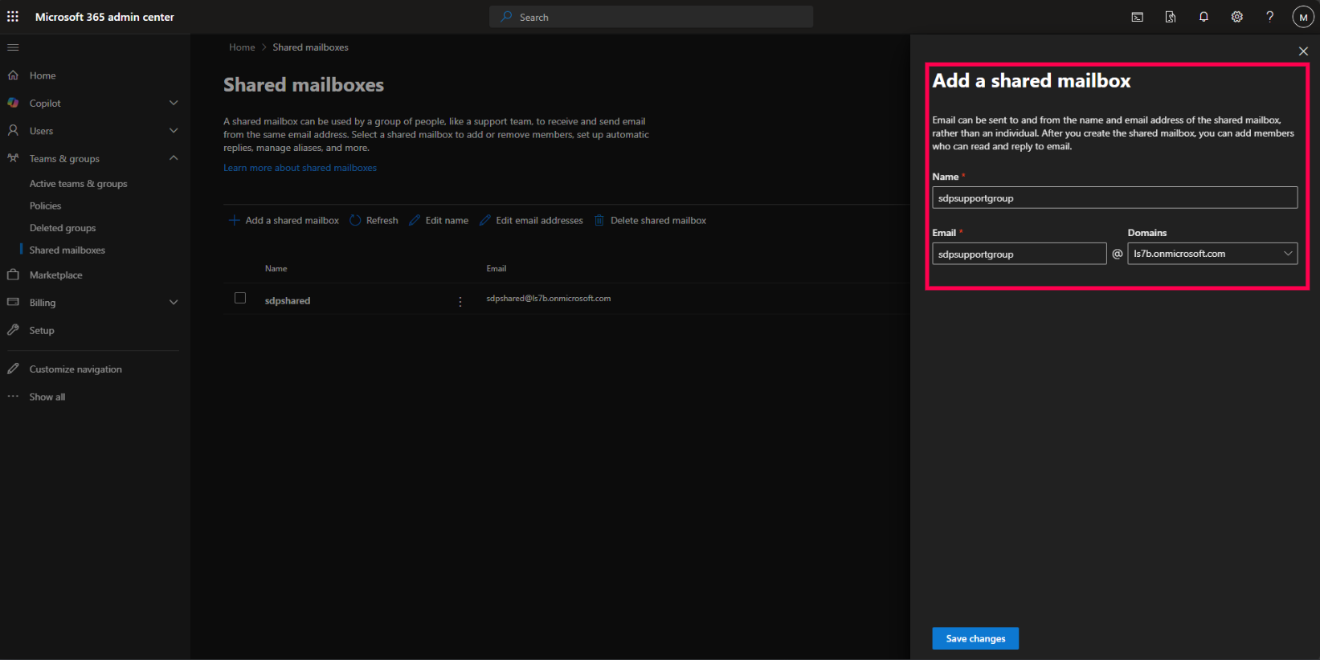Go to Home breadcrumb link
Viewport: 1320px width, 660px height.
tap(242, 47)
